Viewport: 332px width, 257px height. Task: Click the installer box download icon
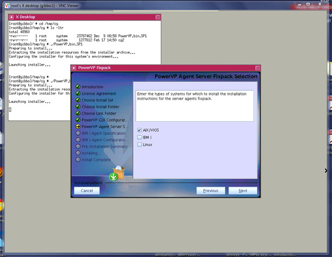[117, 174]
